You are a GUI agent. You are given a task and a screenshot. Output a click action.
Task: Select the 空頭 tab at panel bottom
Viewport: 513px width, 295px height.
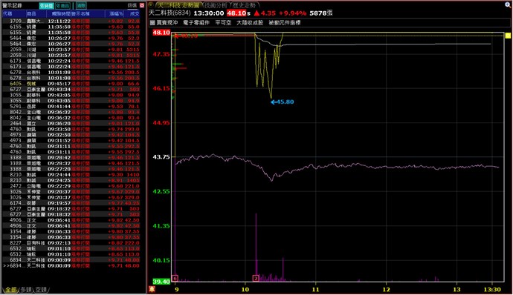pyautogui.click(x=41, y=290)
